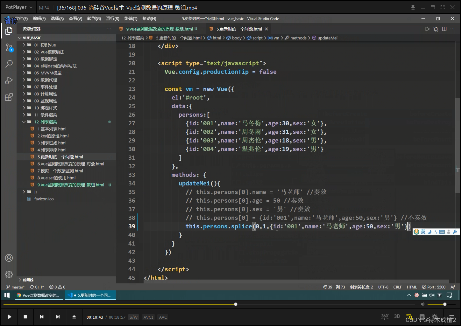Image resolution: width=461 pixels, height=326 pixels.
Task: Close the 5.更新时的一个问题.html tab
Action: click(x=266, y=29)
